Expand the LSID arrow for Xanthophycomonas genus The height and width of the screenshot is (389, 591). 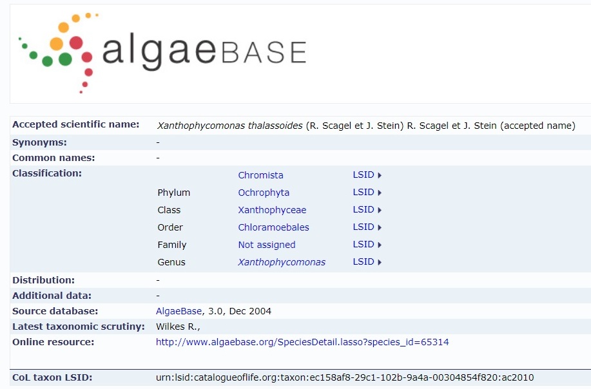tap(380, 262)
